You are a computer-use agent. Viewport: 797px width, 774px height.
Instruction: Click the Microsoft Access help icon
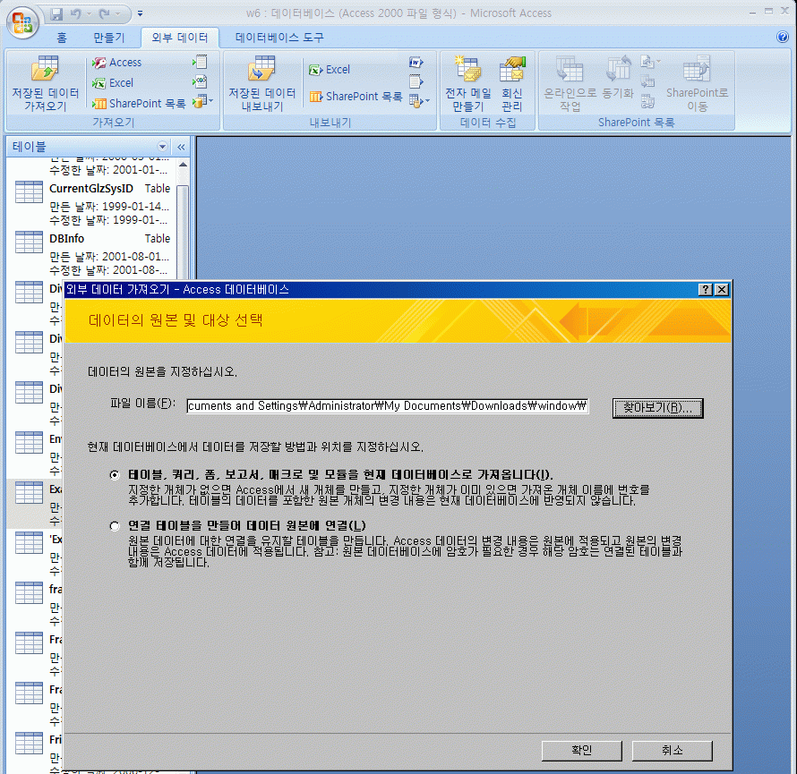(783, 38)
